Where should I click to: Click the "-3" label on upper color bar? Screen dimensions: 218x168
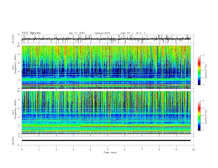203,55
